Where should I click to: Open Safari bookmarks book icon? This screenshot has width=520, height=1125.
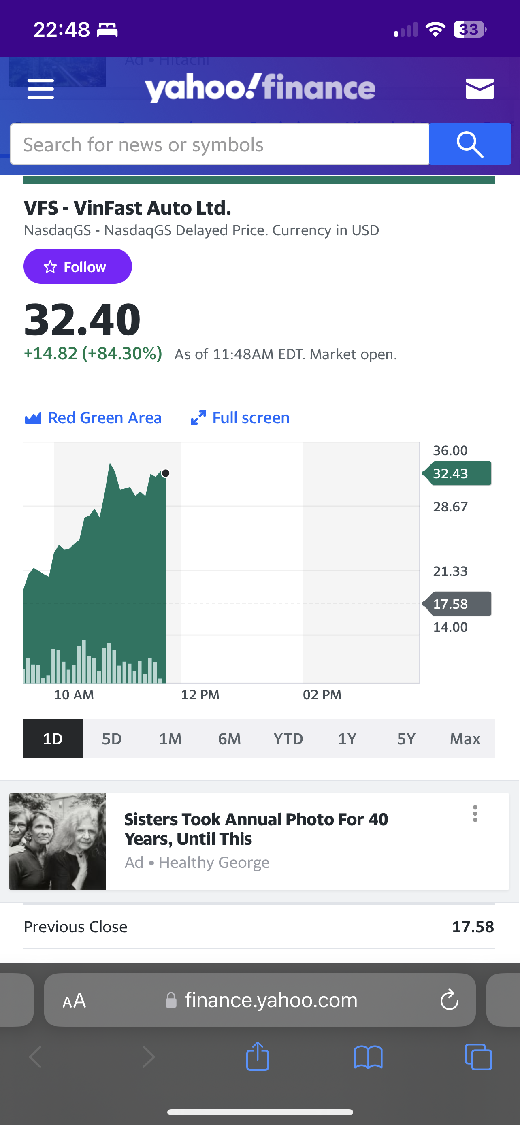pyautogui.click(x=368, y=1057)
